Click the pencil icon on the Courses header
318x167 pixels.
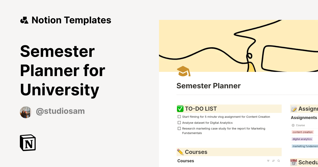pos(180,152)
